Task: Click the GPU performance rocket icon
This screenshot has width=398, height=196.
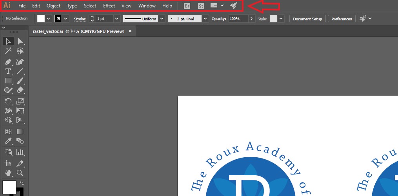Action: click(233, 5)
